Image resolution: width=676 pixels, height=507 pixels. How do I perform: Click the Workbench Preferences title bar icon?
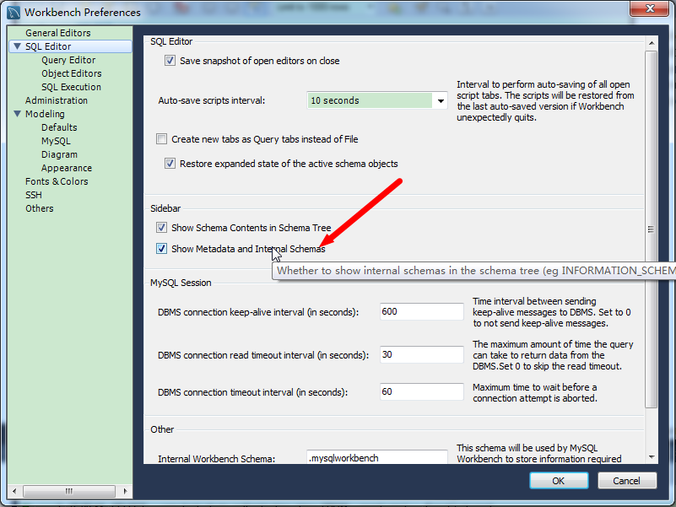tap(13, 12)
